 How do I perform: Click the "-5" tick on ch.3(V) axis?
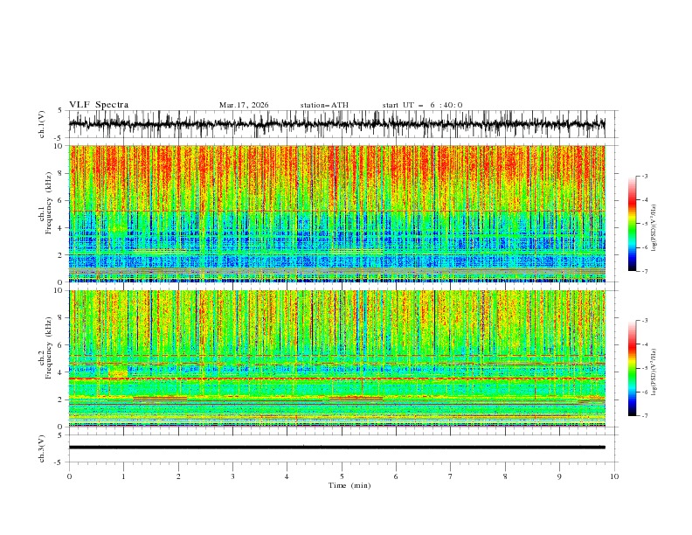coord(59,462)
